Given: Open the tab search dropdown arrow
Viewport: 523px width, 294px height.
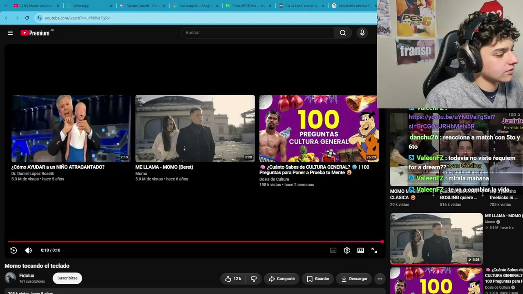Looking at the screenshot, I should [5, 6].
